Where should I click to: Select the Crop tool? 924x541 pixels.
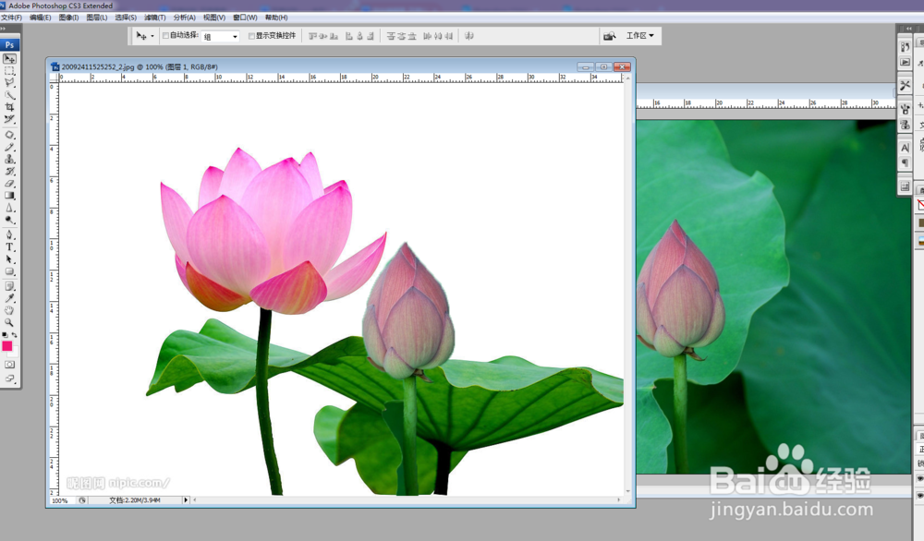tap(9, 107)
